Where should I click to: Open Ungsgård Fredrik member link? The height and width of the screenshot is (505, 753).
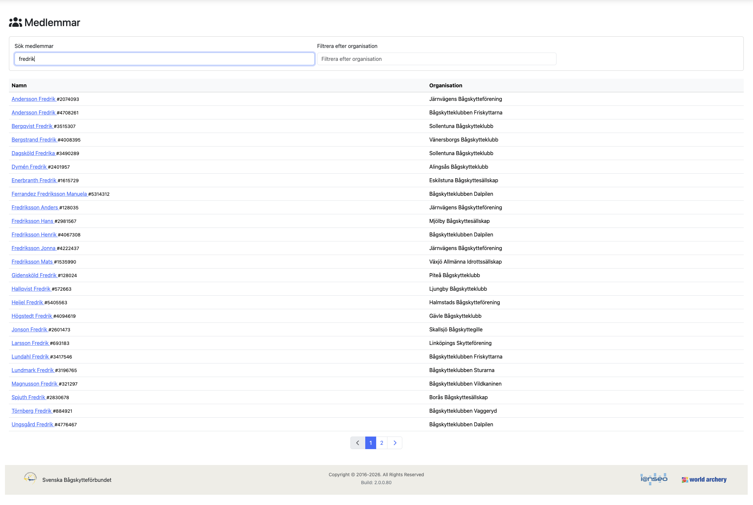32,424
